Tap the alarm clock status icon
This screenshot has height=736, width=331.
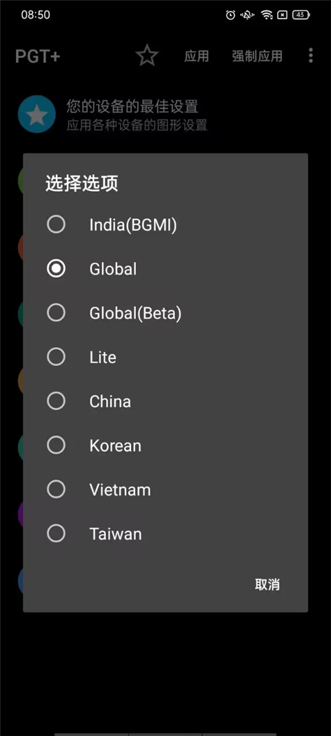230,15
